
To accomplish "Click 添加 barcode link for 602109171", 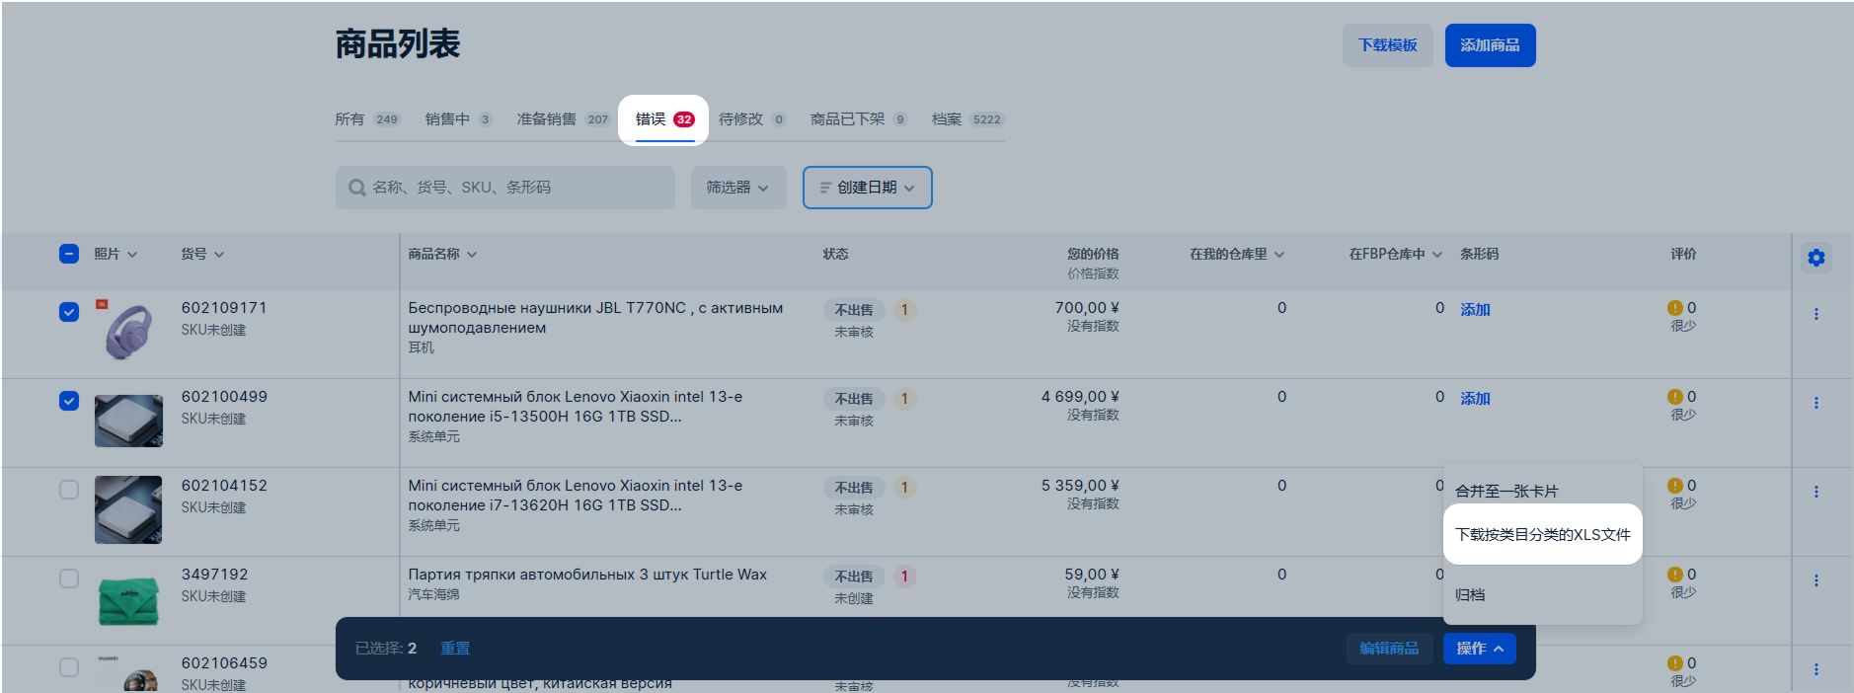I will click(x=1475, y=310).
